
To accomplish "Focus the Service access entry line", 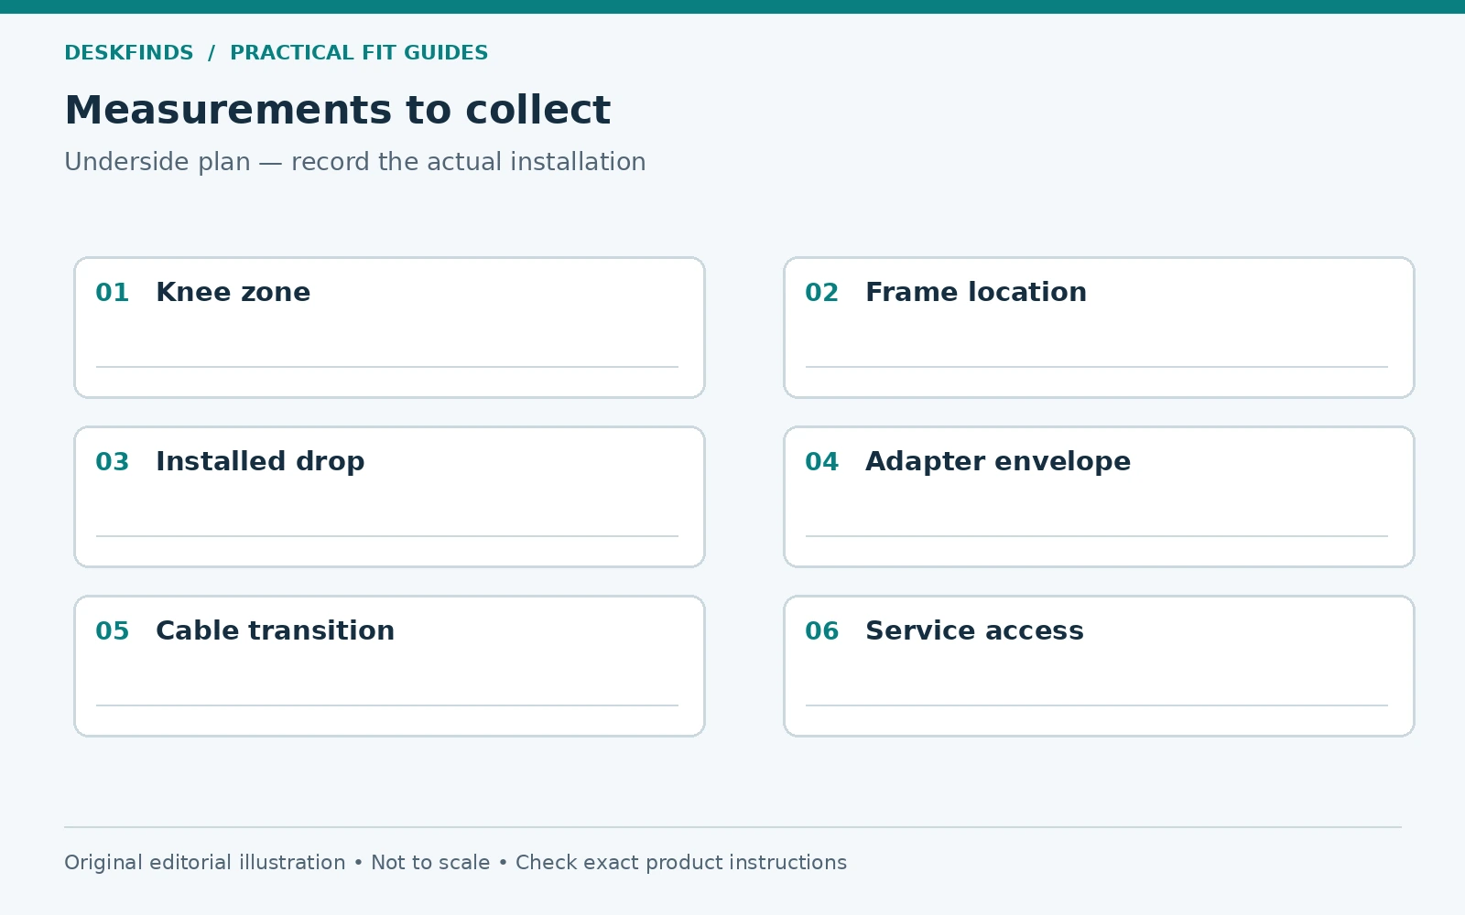I will pos(1097,705).
